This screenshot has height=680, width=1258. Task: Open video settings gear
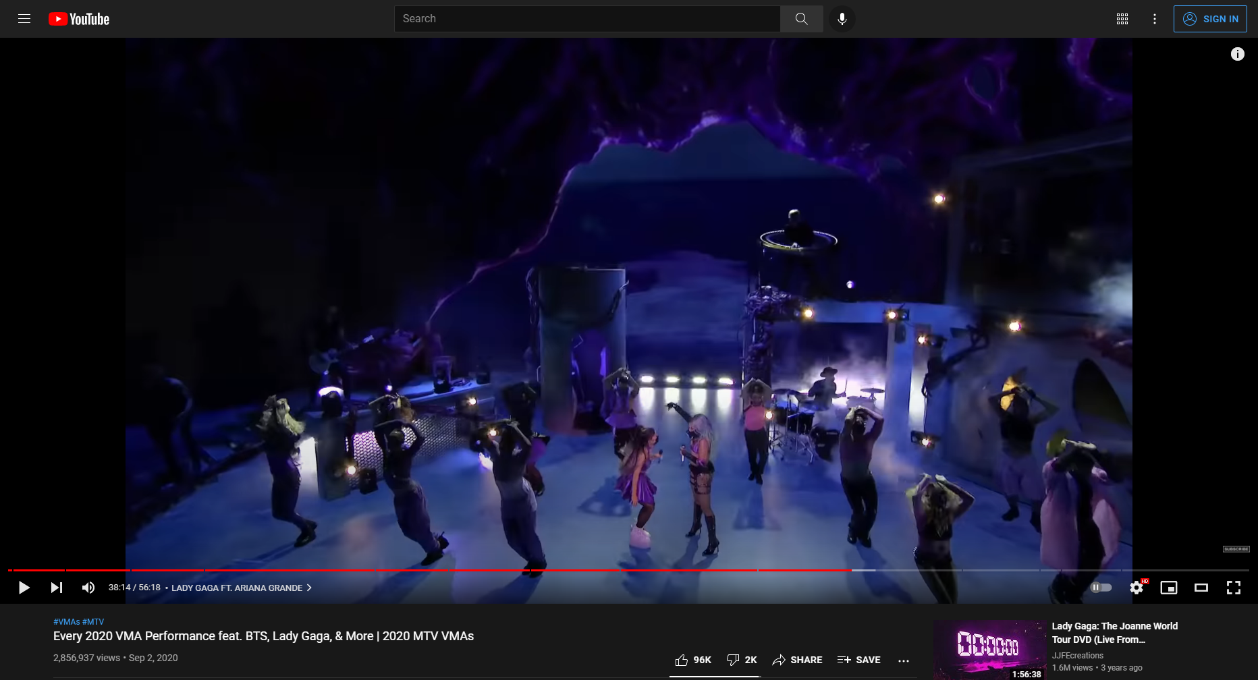pos(1137,588)
